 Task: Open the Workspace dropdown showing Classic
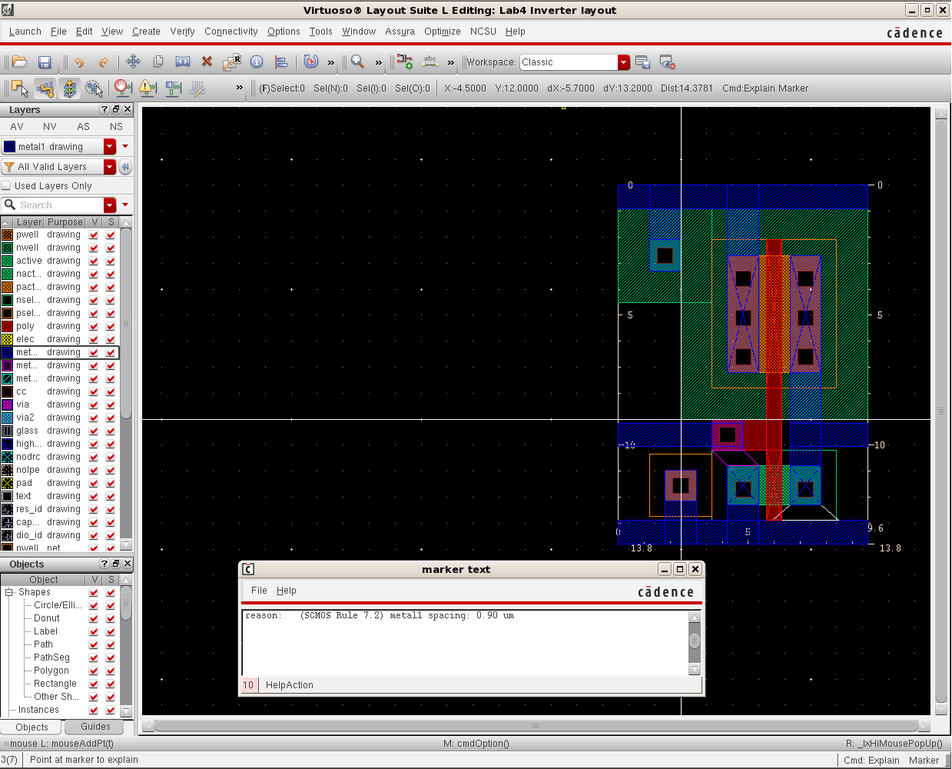(x=621, y=62)
